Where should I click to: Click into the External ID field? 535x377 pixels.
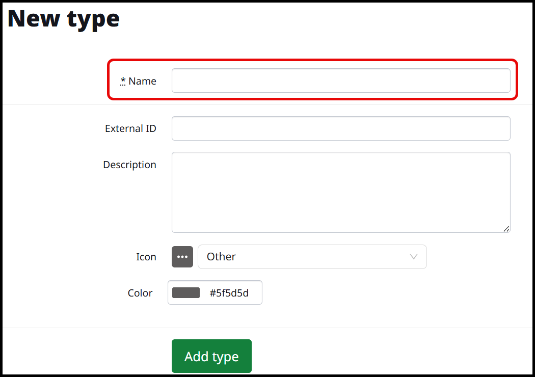341,128
